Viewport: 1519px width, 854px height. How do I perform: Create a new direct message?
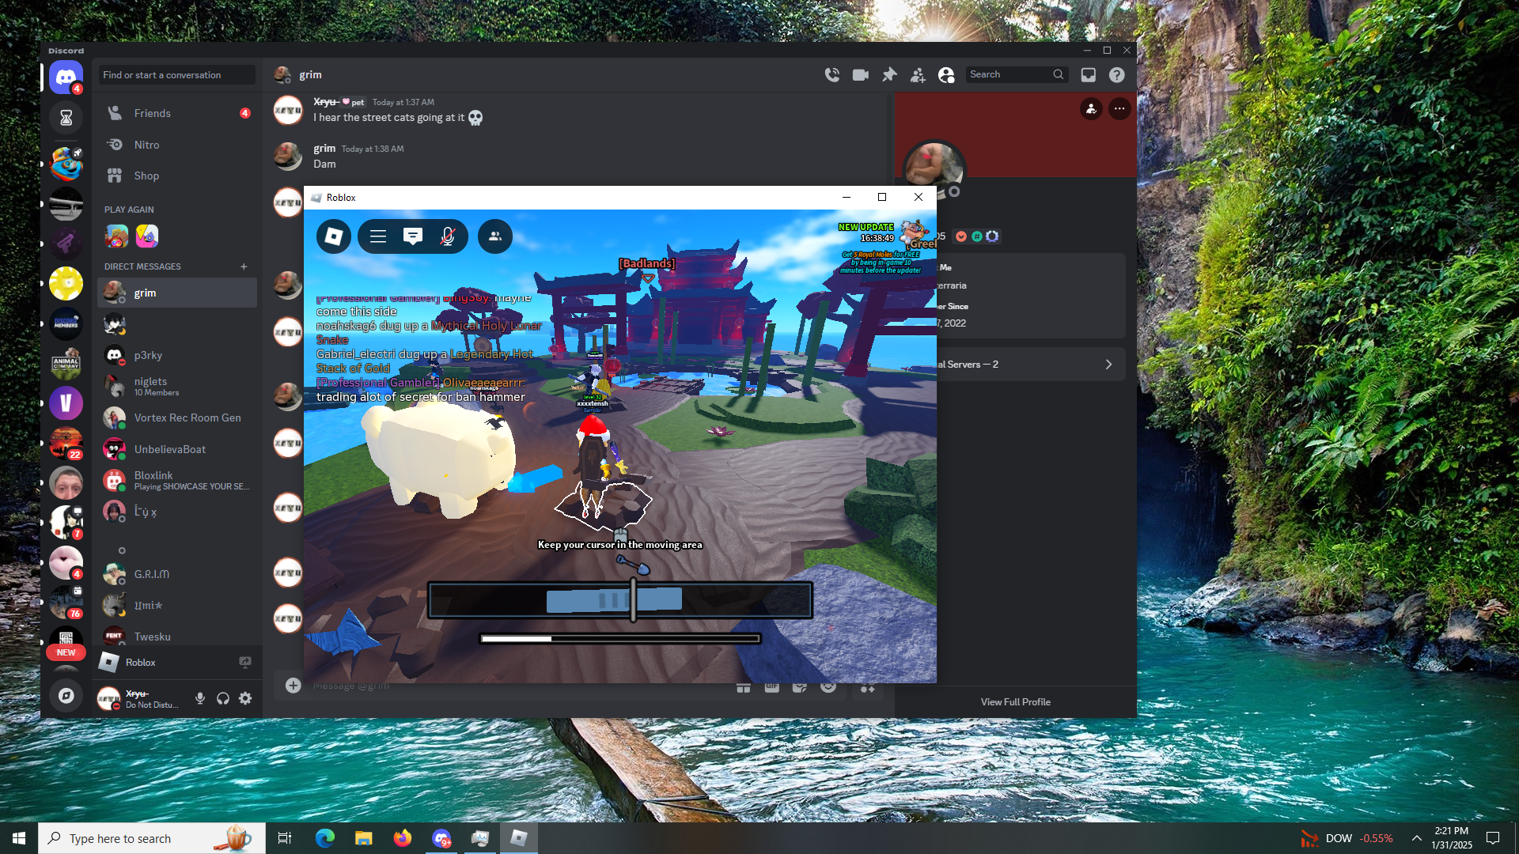click(244, 266)
